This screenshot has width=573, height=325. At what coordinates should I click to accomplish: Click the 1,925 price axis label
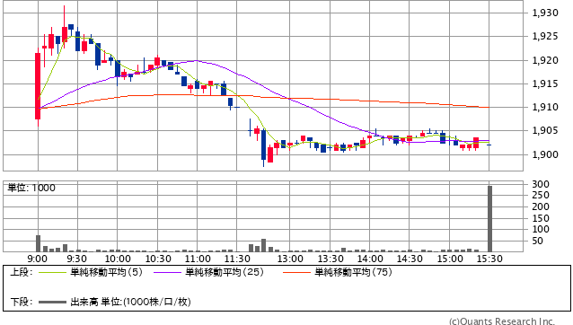pyautogui.click(x=545, y=36)
